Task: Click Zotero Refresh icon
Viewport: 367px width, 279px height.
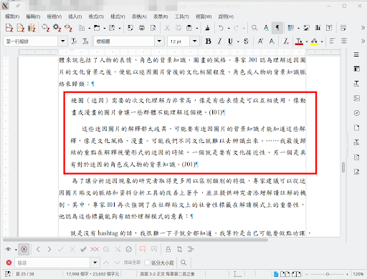Action: click(45, 28)
